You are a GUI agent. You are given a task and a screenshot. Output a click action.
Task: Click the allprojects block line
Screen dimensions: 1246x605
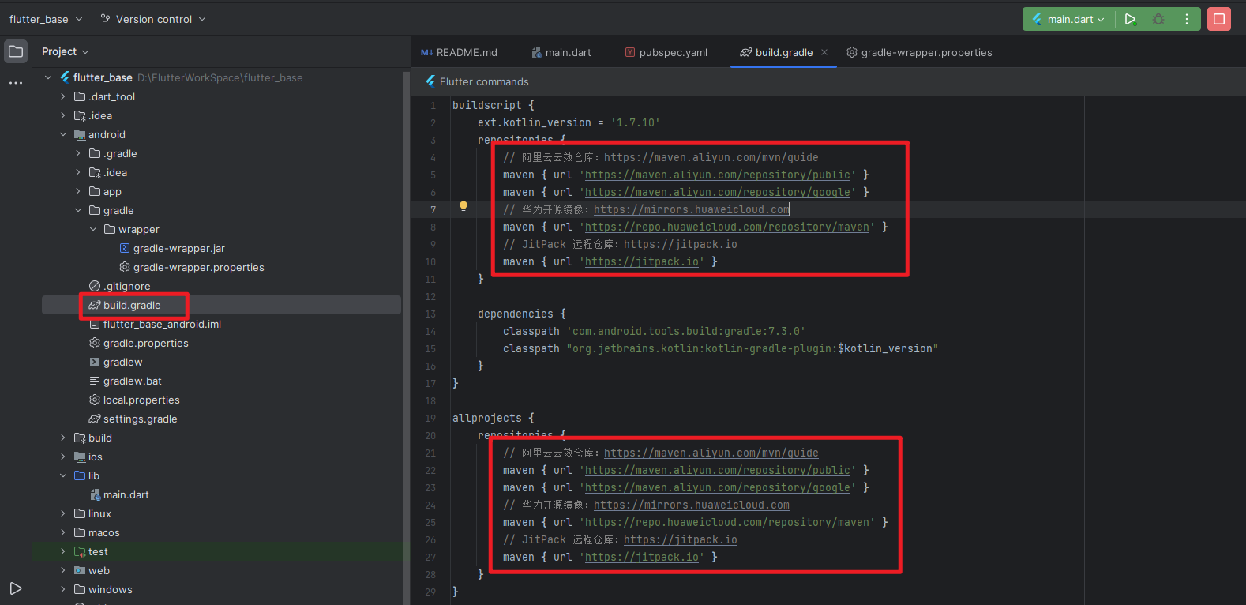(x=493, y=418)
